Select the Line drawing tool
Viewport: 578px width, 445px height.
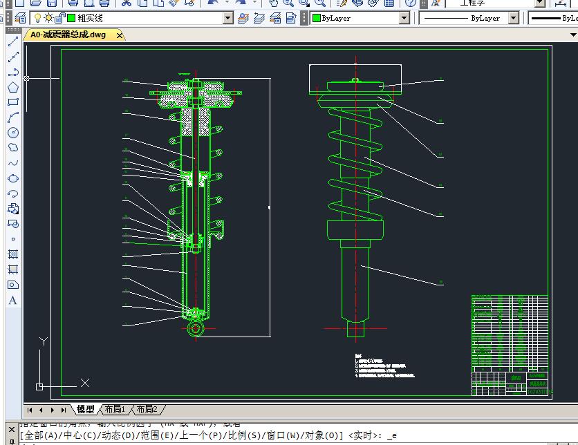12,41
